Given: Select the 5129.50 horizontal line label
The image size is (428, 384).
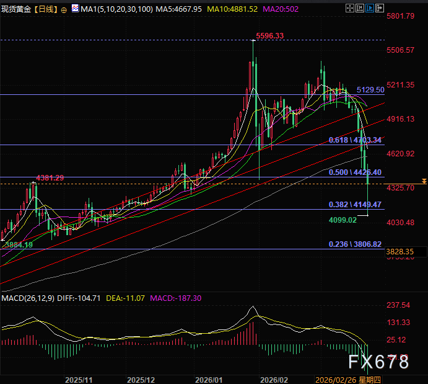Looking at the screenshot, I should click(375, 90).
